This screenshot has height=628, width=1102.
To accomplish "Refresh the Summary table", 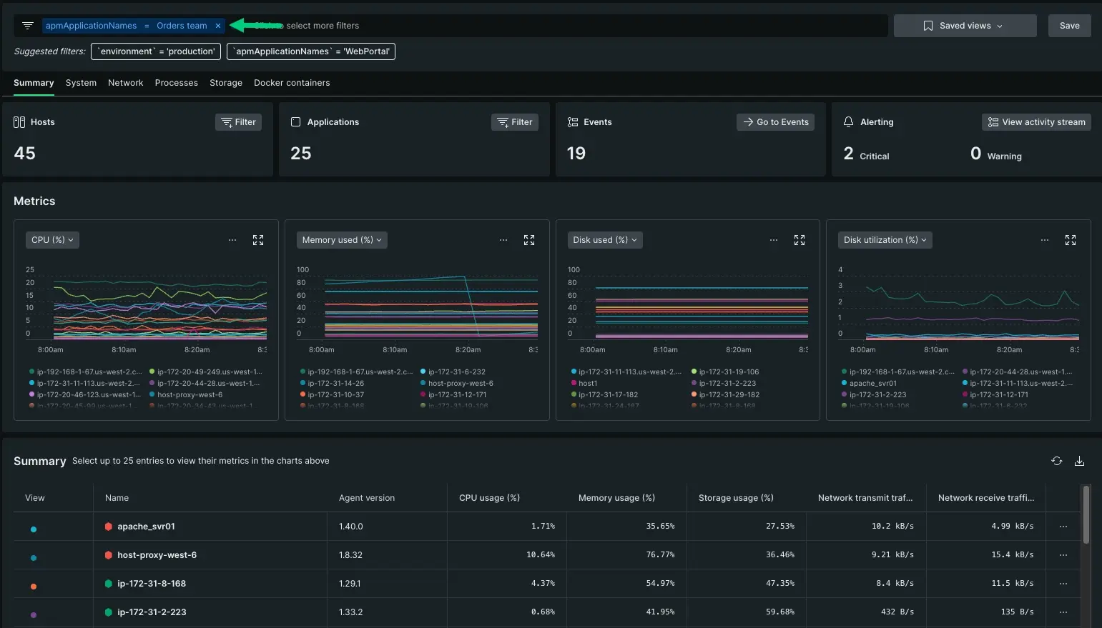I will (x=1056, y=461).
